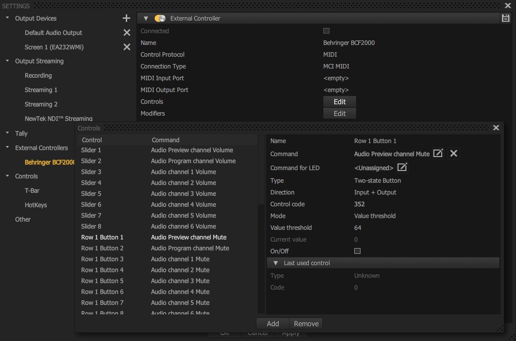This screenshot has height=341, width=516.
Task: Select Default Audio Output in tree
Action: pyautogui.click(x=53, y=33)
